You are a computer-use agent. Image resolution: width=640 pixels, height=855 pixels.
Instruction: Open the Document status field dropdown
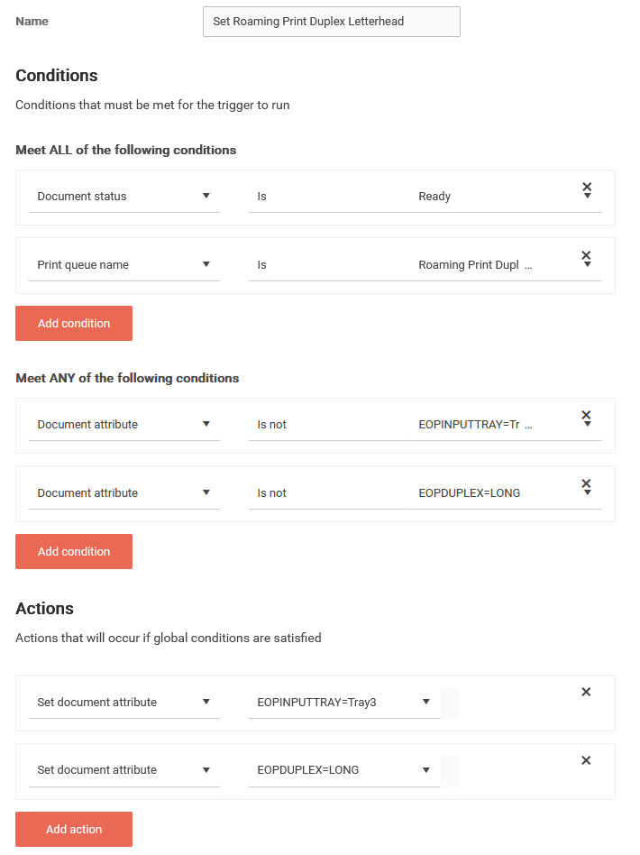pyautogui.click(x=123, y=197)
